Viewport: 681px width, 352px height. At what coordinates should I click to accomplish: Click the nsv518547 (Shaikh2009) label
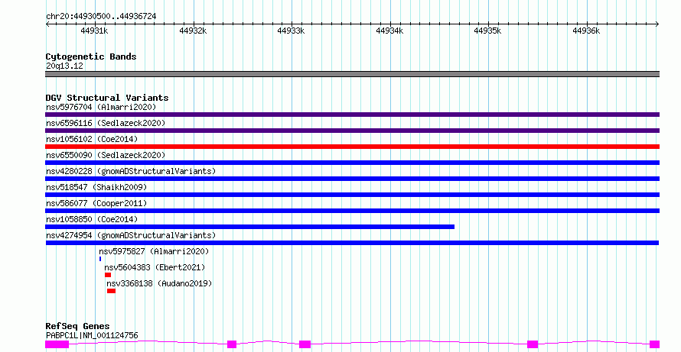click(96, 187)
